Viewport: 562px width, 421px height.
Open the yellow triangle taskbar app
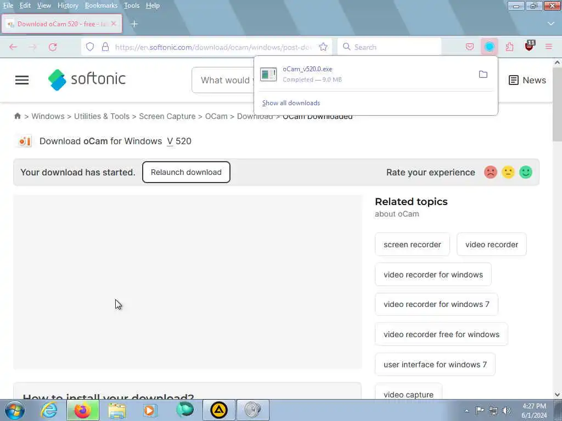coord(219,410)
